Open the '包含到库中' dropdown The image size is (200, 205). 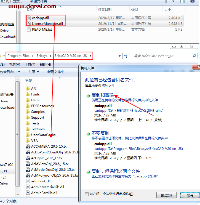10,72
